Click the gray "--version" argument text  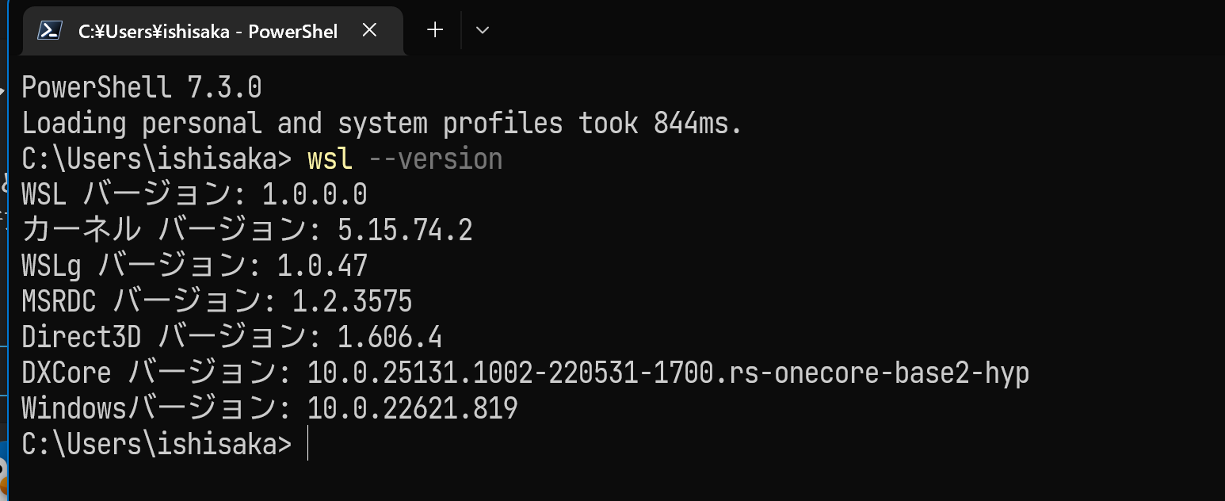435,159
